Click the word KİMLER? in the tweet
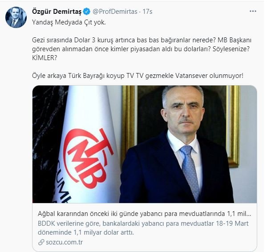 pyautogui.click(x=44, y=58)
